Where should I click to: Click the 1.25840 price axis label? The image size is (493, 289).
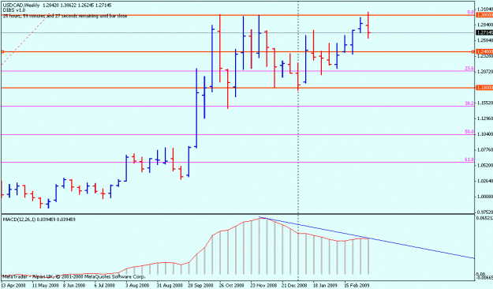click(x=485, y=40)
